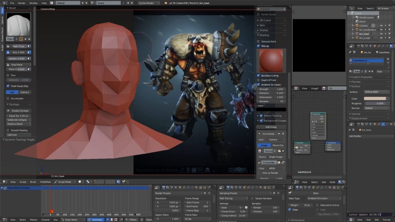
Task: Click the Dope Sheet editor type icon
Action: coord(4,220)
